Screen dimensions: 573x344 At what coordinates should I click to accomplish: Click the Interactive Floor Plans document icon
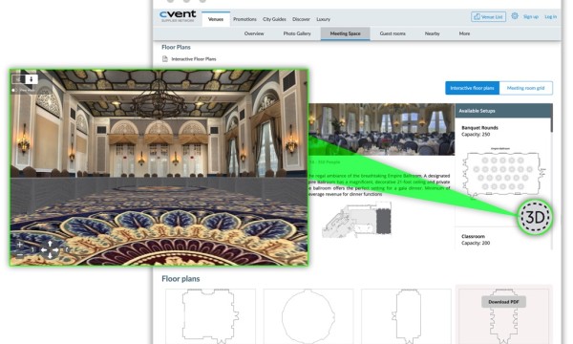(x=165, y=59)
